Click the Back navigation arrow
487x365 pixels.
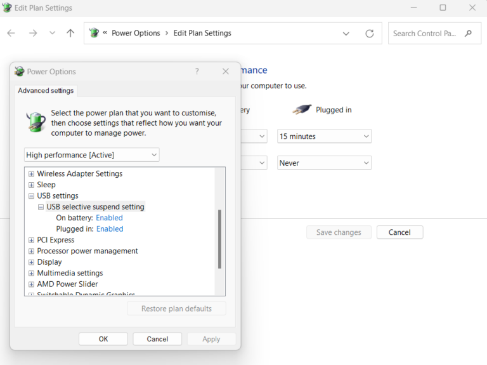tap(11, 33)
